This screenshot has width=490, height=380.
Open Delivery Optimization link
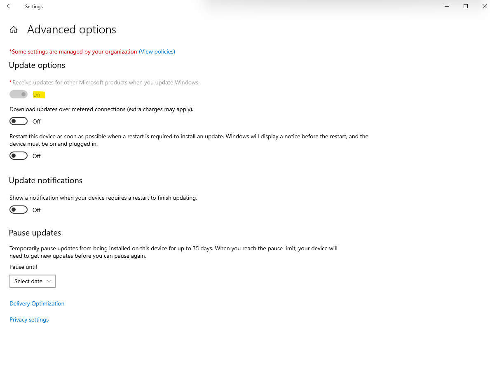point(37,303)
